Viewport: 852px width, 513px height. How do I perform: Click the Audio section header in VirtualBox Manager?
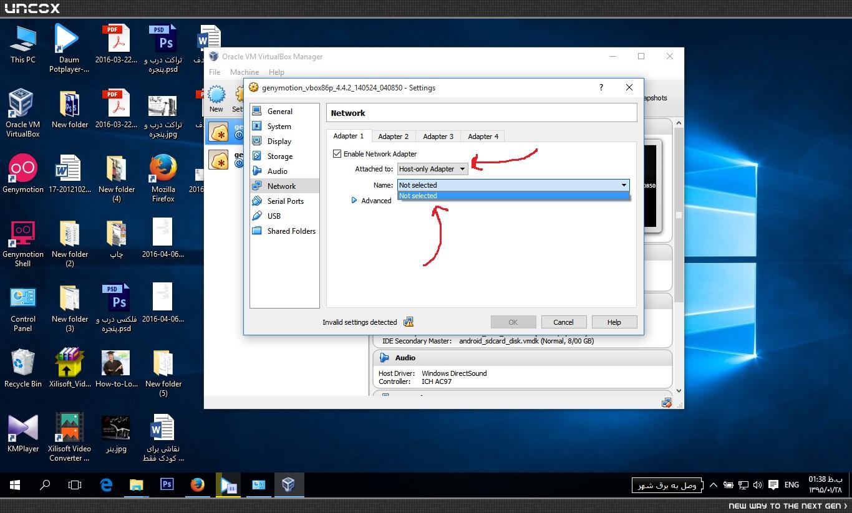522,358
